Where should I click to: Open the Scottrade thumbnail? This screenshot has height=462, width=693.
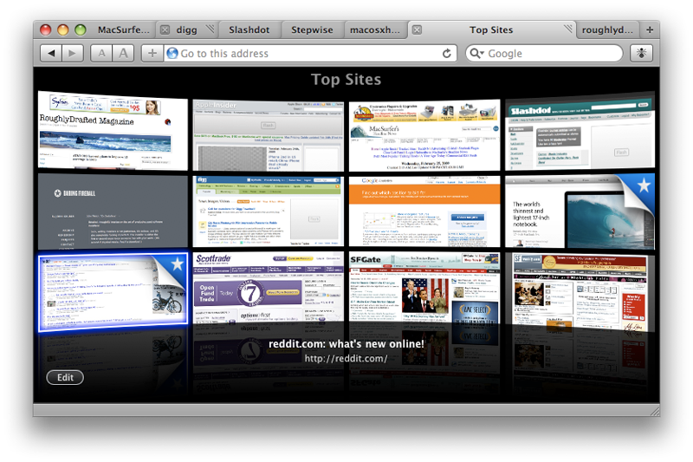269,290
